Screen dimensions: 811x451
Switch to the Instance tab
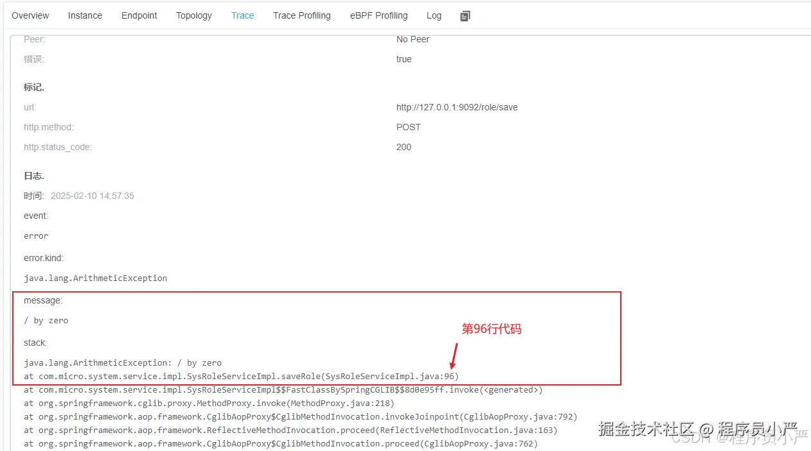tap(85, 15)
